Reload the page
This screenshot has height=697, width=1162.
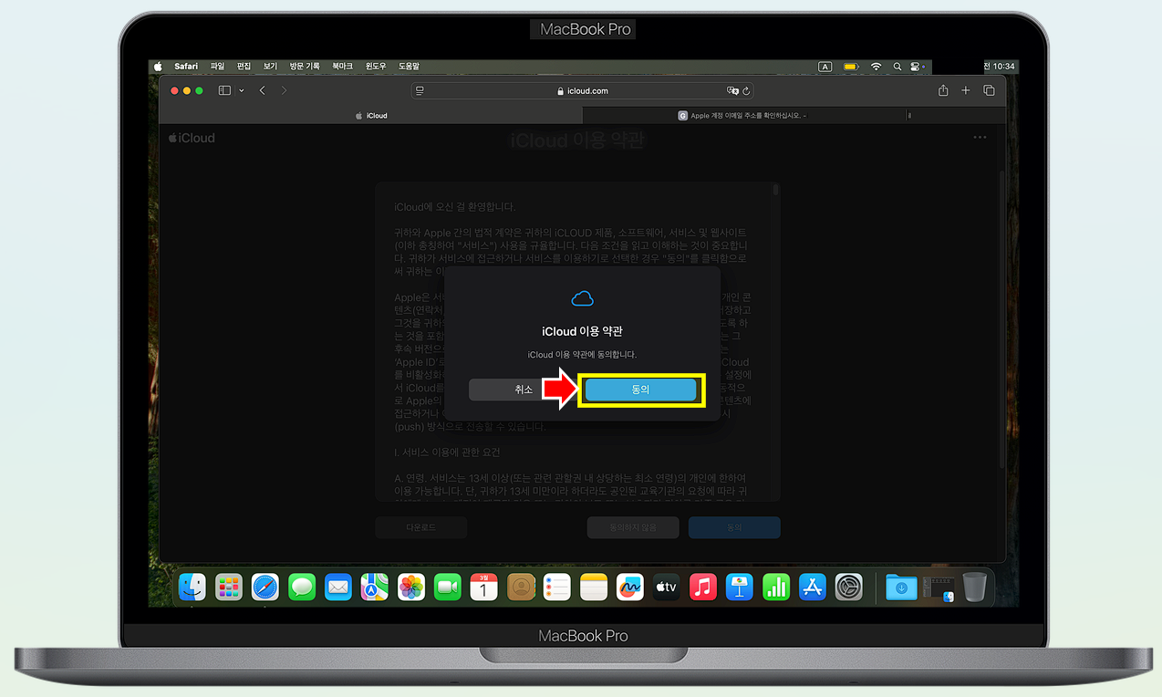point(746,90)
